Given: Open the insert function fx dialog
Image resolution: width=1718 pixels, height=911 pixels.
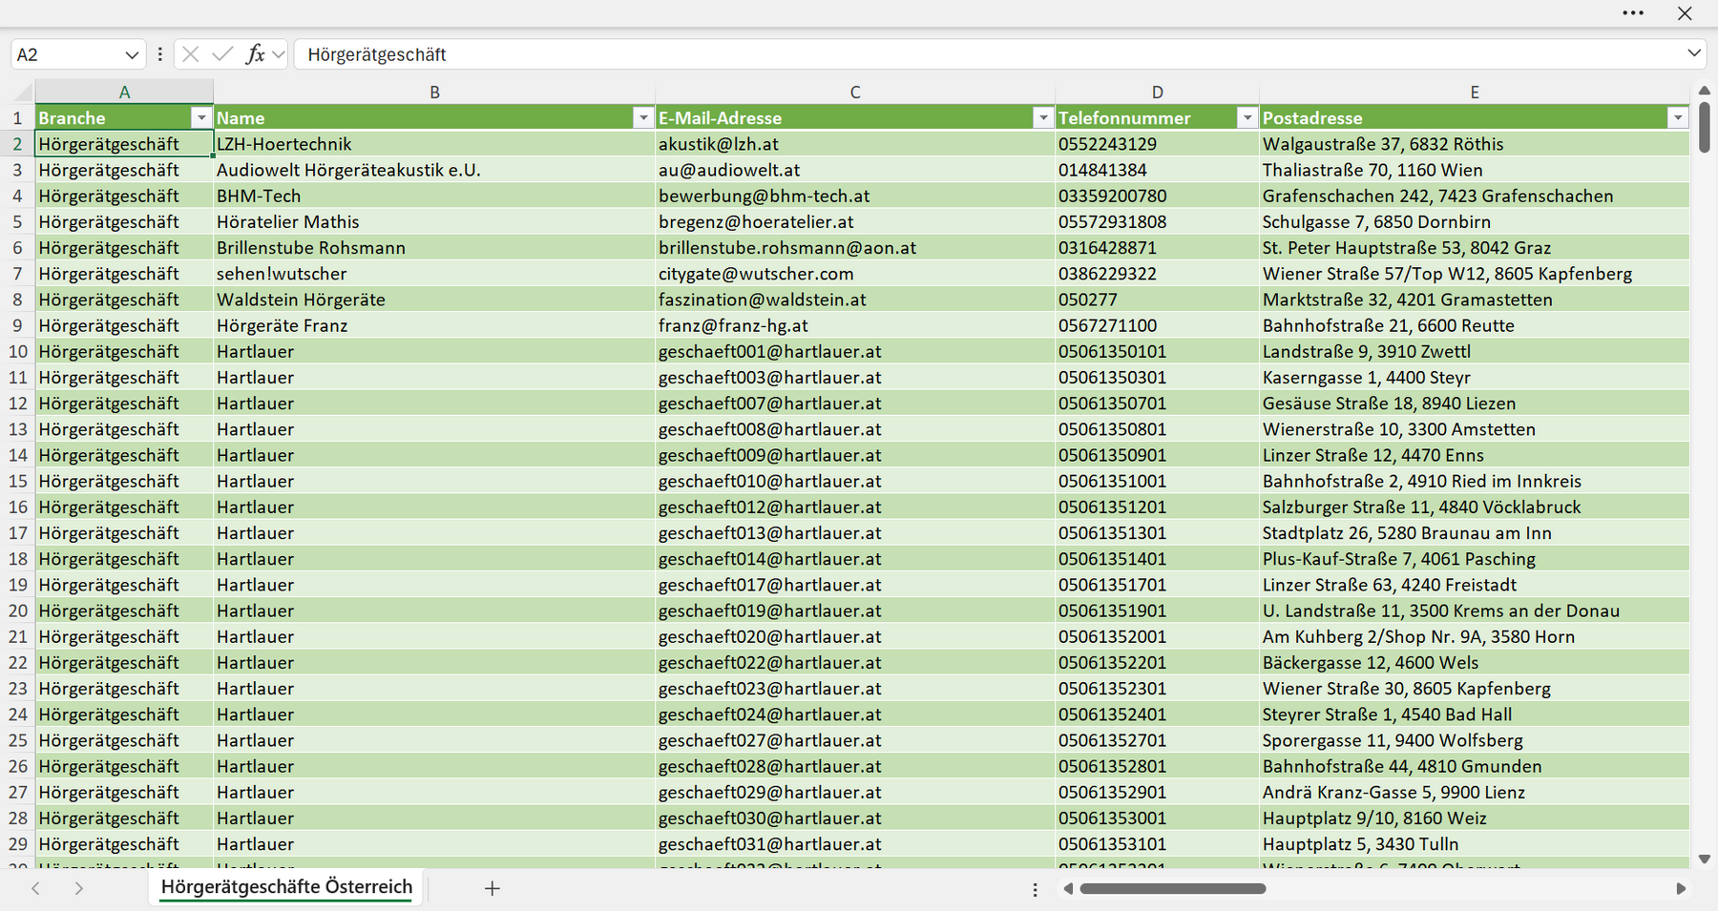Looking at the screenshot, I should [255, 54].
